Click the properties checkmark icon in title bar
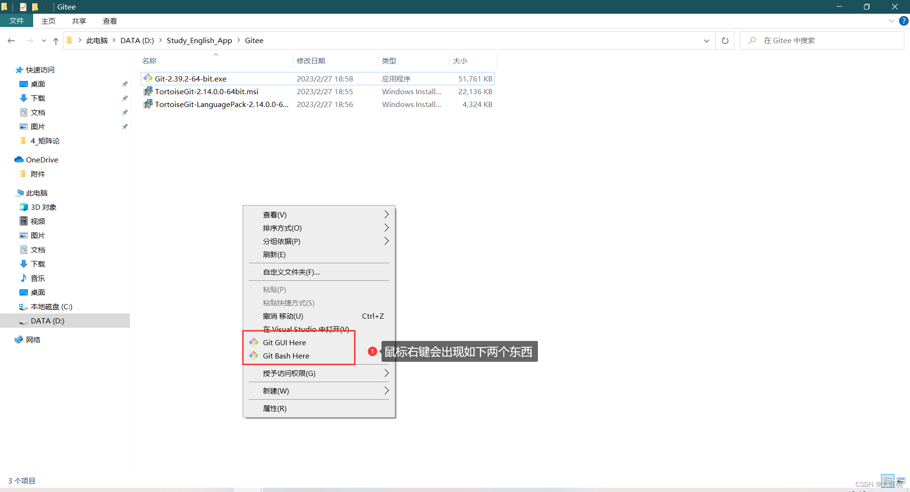This screenshot has height=492, width=910. [23, 7]
